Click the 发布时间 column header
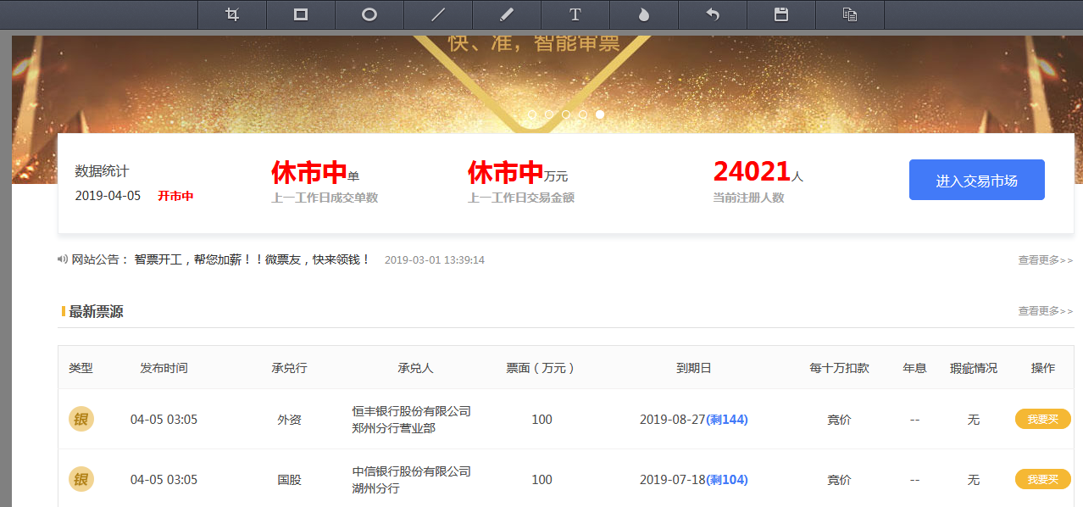Image resolution: width=1083 pixels, height=507 pixels. 164,368
